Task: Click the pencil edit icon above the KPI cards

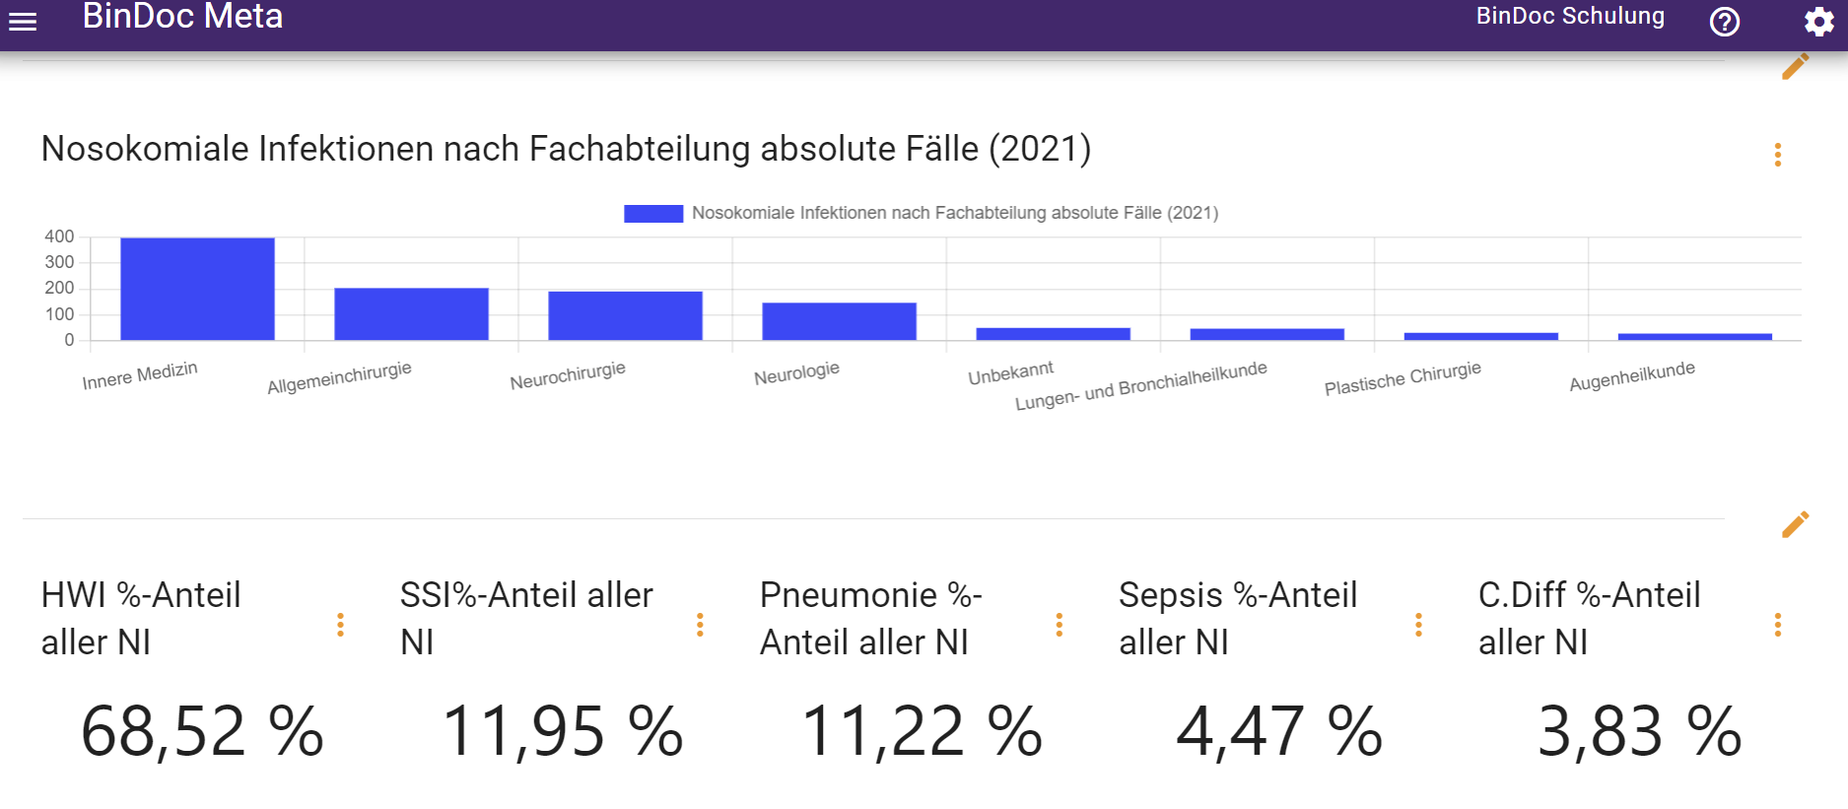Action: click(1795, 525)
